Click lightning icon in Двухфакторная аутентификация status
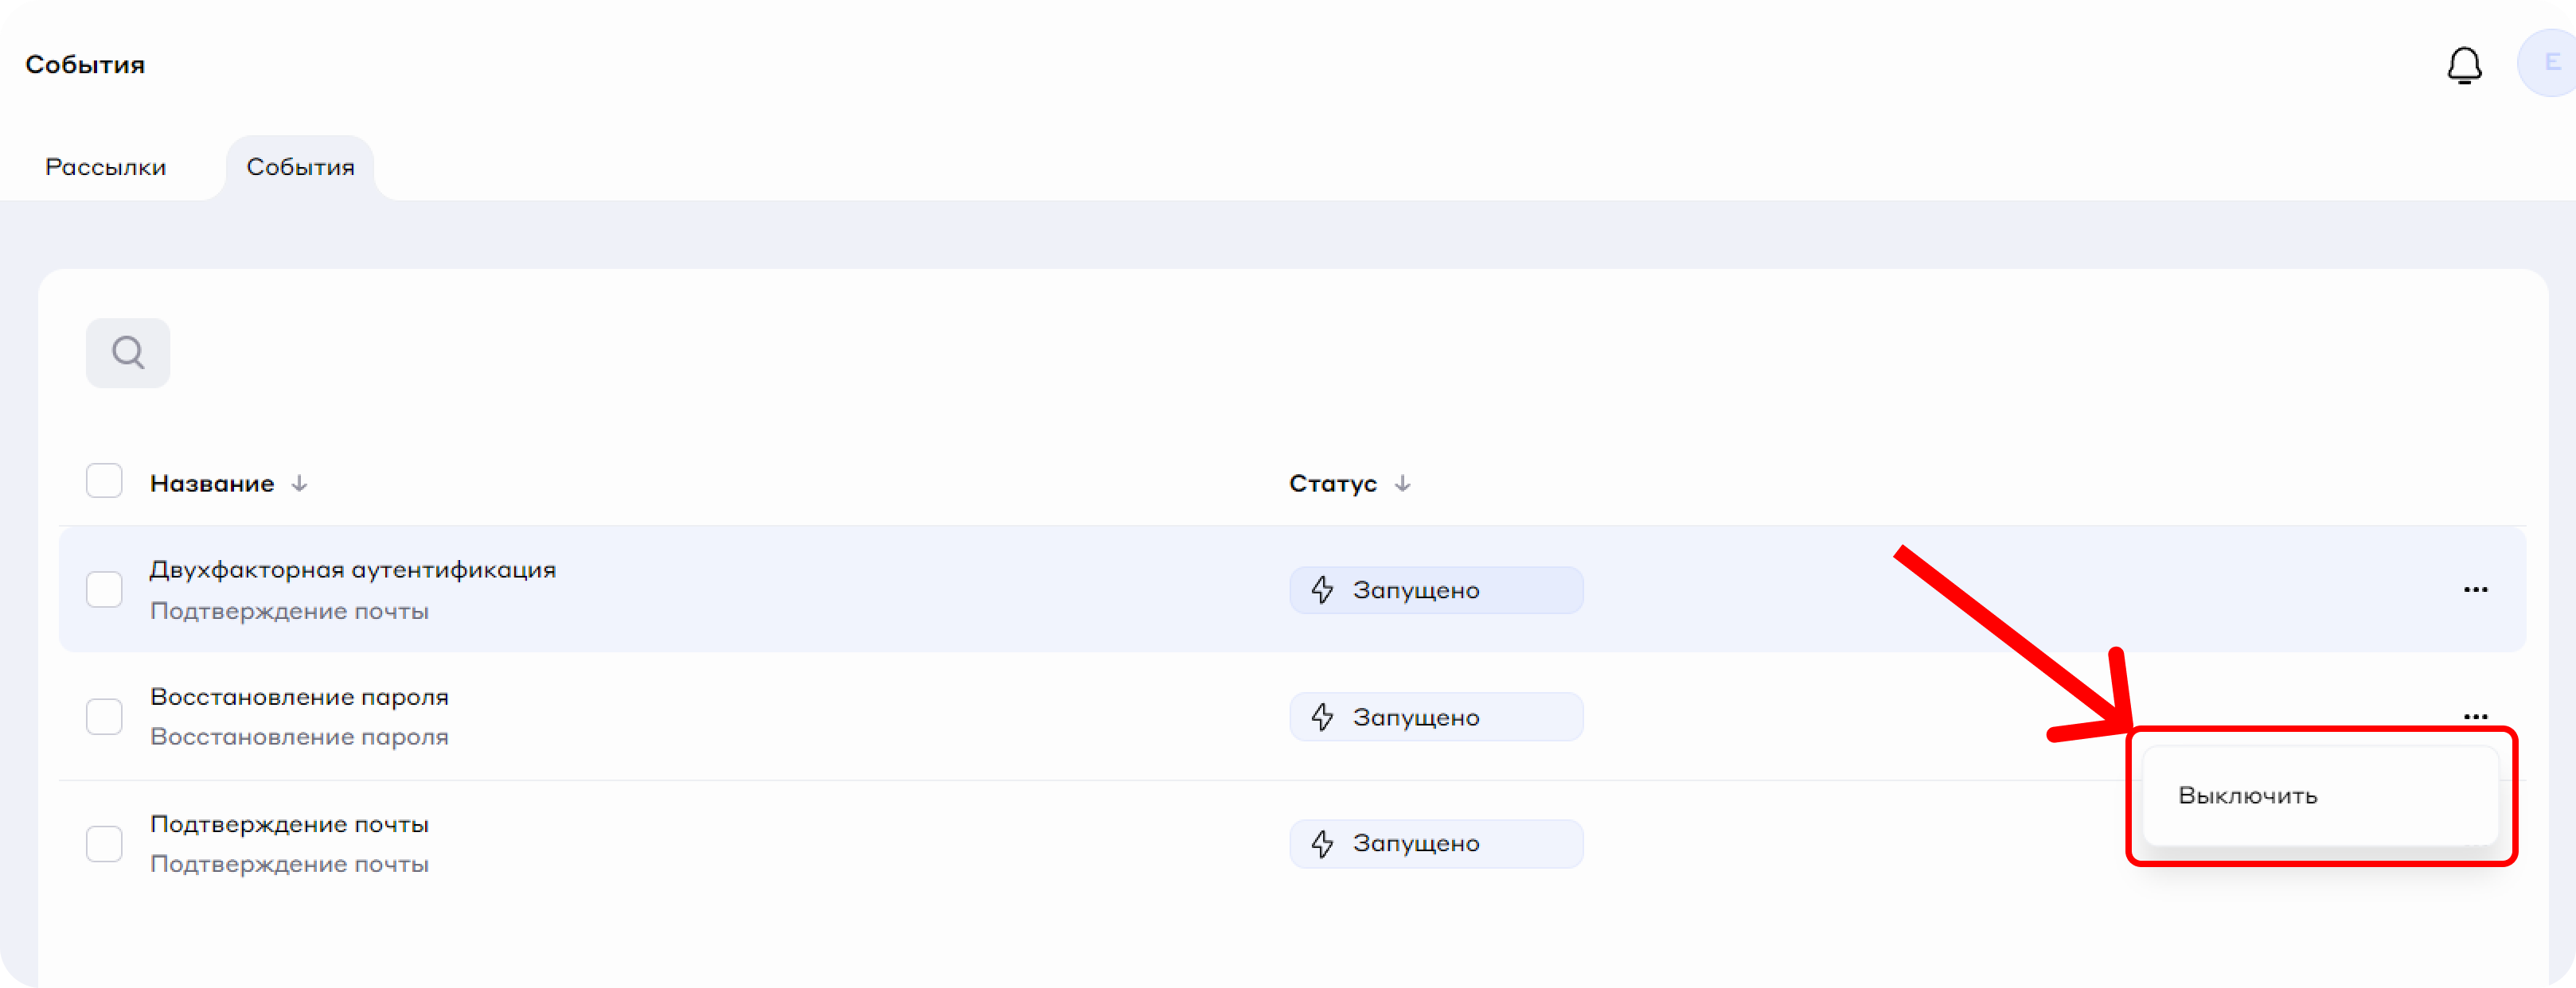2576x988 pixels. click(1322, 590)
